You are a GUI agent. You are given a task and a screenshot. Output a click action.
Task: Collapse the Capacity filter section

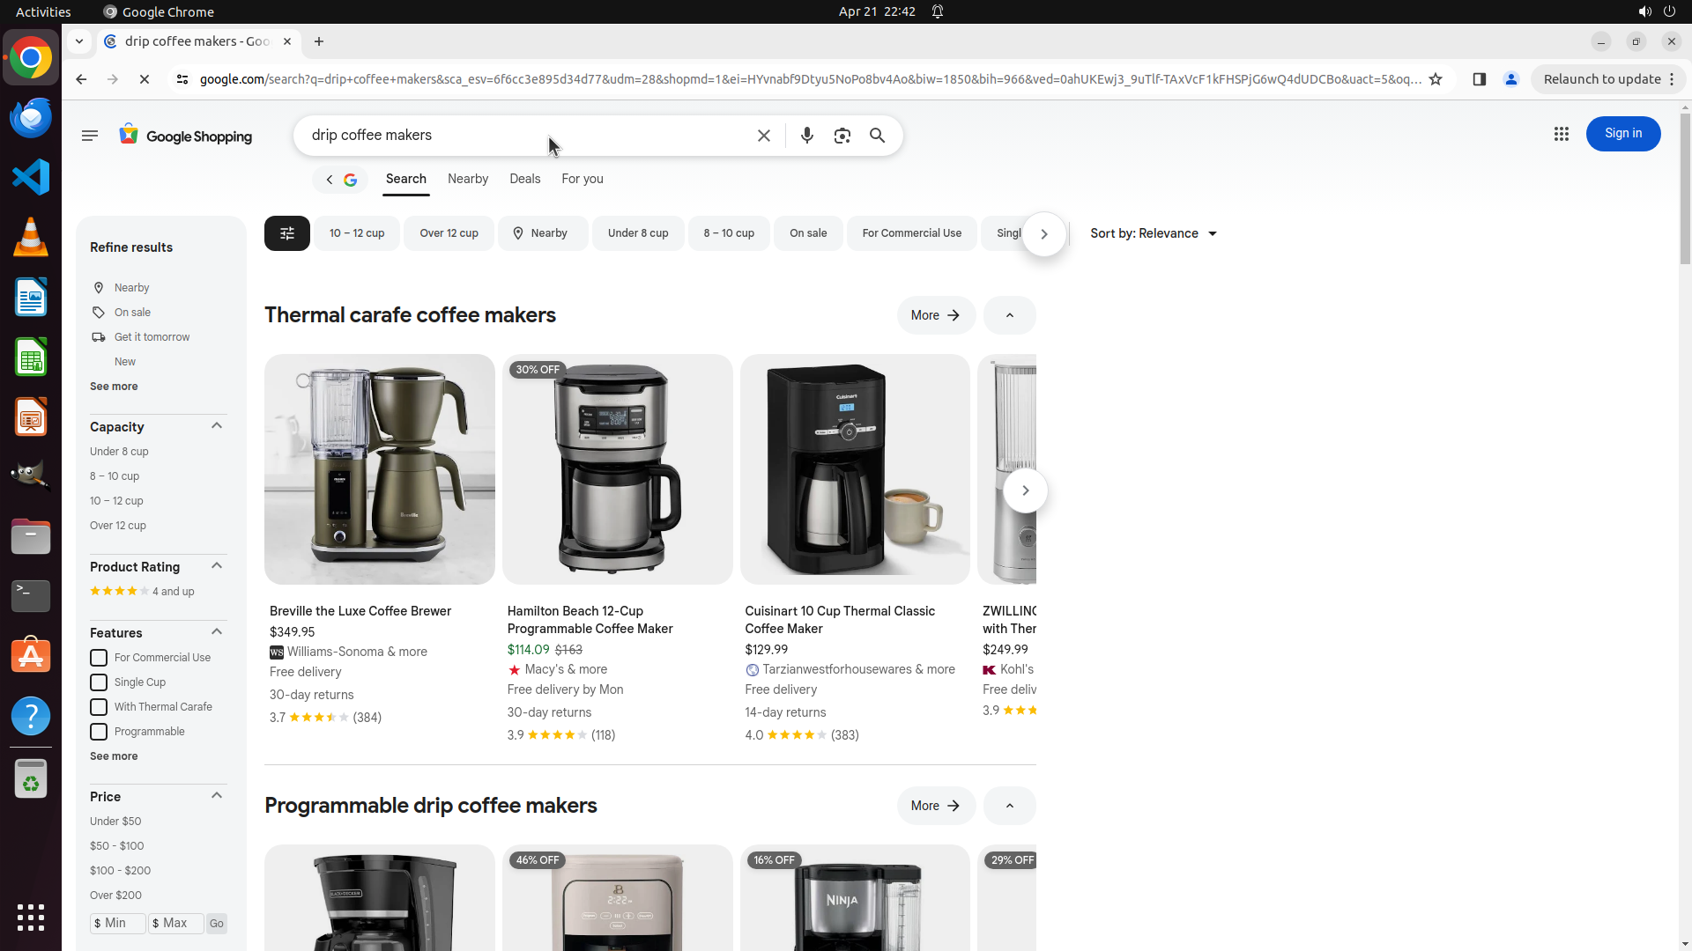[217, 426]
